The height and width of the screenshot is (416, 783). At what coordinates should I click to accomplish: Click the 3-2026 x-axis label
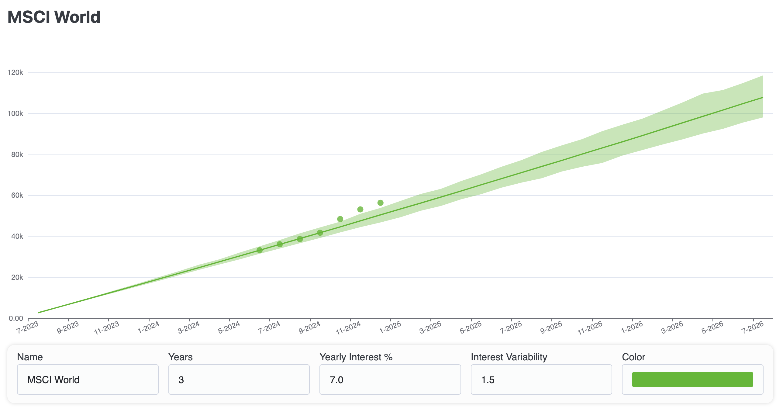pyautogui.click(x=672, y=328)
